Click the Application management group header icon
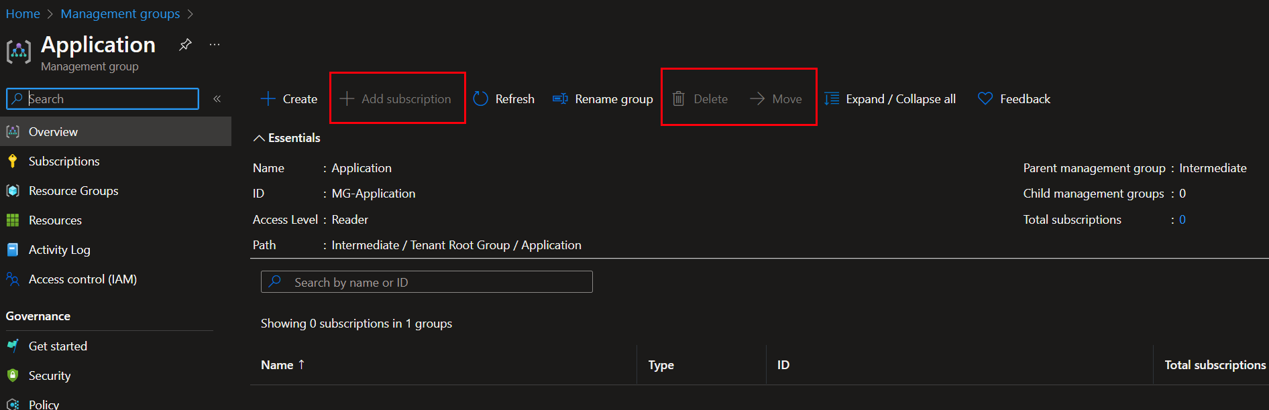Viewport: 1269px width, 410px height. [x=19, y=51]
